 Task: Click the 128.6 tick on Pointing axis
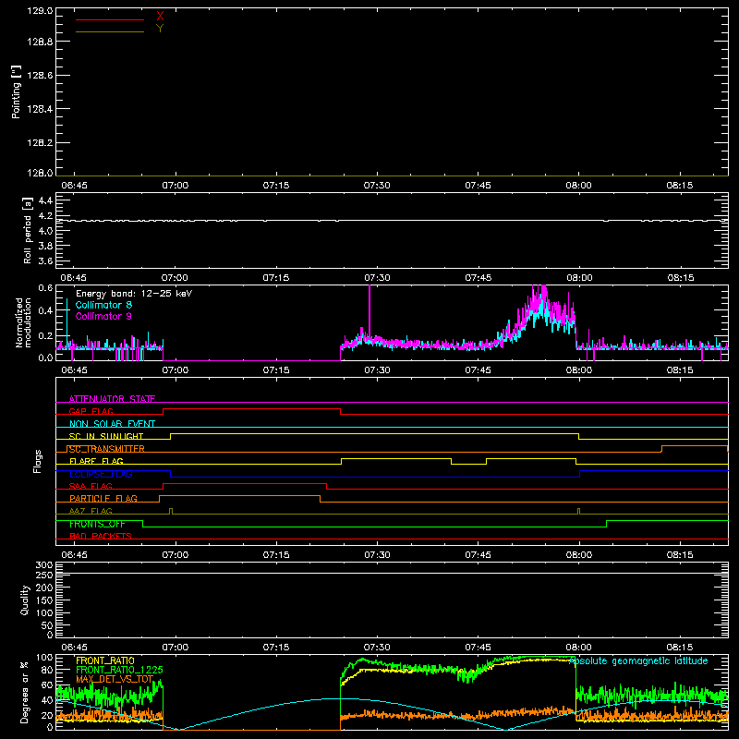40,76
